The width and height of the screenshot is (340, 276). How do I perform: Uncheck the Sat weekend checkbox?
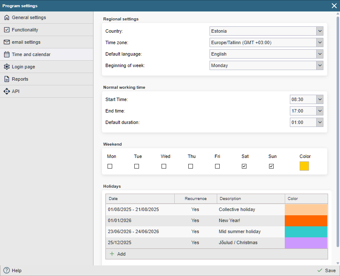coord(244,166)
